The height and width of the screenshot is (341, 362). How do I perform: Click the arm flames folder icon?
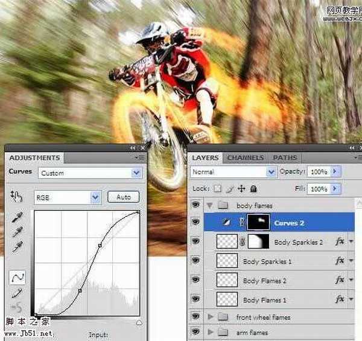[x=223, y=332]
